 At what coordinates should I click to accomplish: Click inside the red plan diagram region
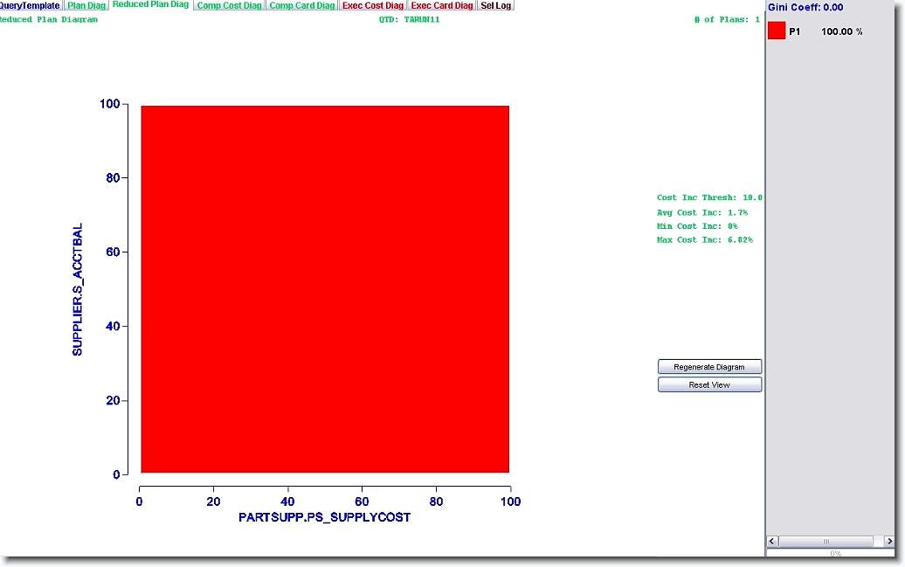tap(324, 289)
